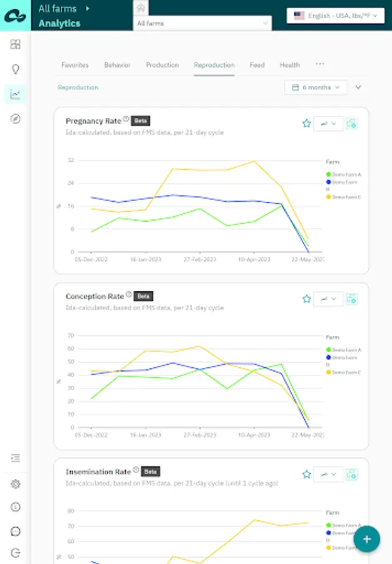Click Pregnancy Rate help question icon

point(126,118)
